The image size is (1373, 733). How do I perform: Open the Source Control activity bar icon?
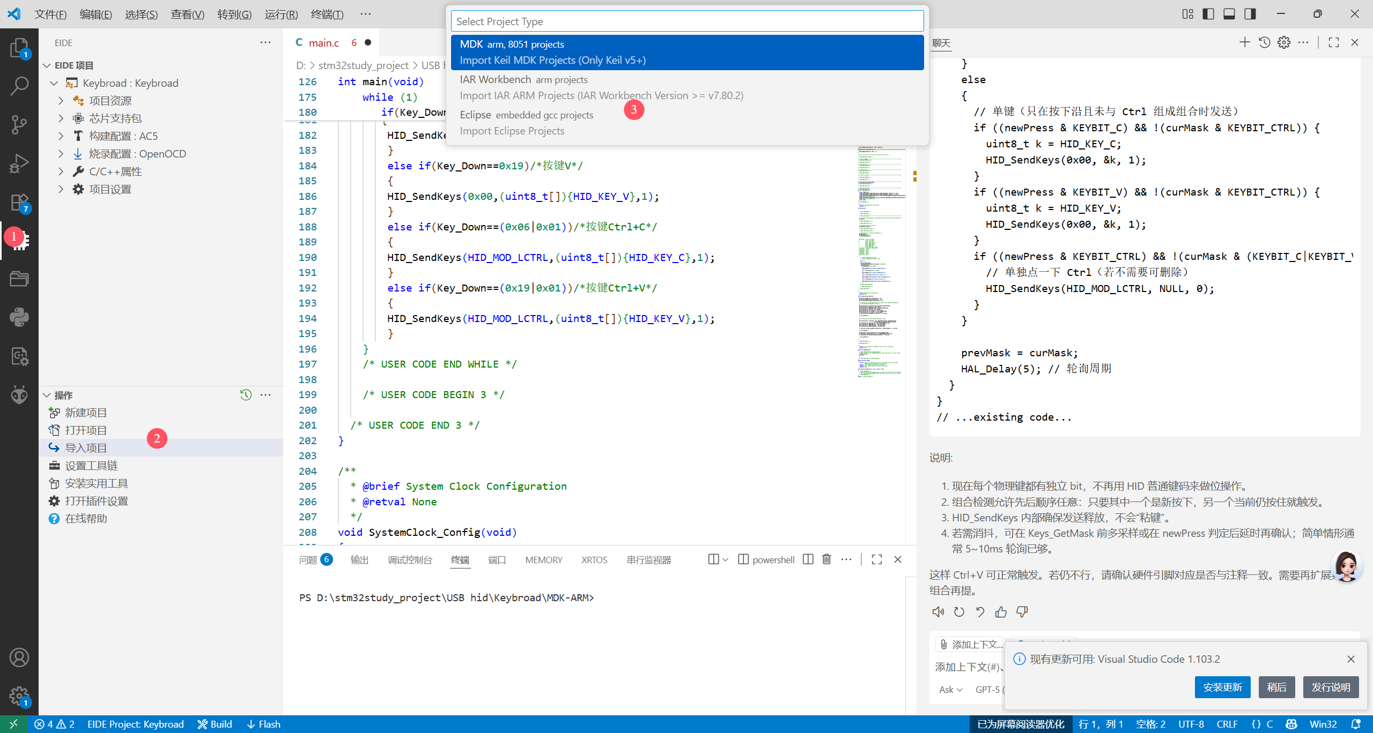click(x=19, y=124)
